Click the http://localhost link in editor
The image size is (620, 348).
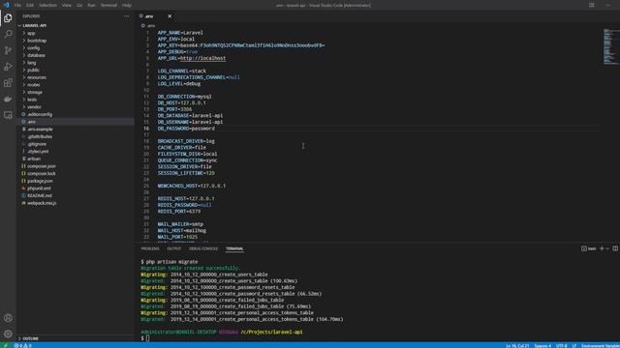[202, 58]
